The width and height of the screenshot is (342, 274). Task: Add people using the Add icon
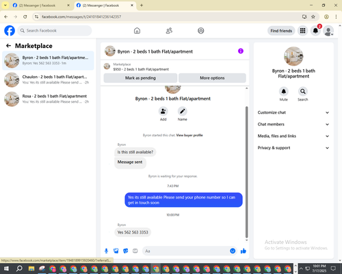[x=163, y=111]
